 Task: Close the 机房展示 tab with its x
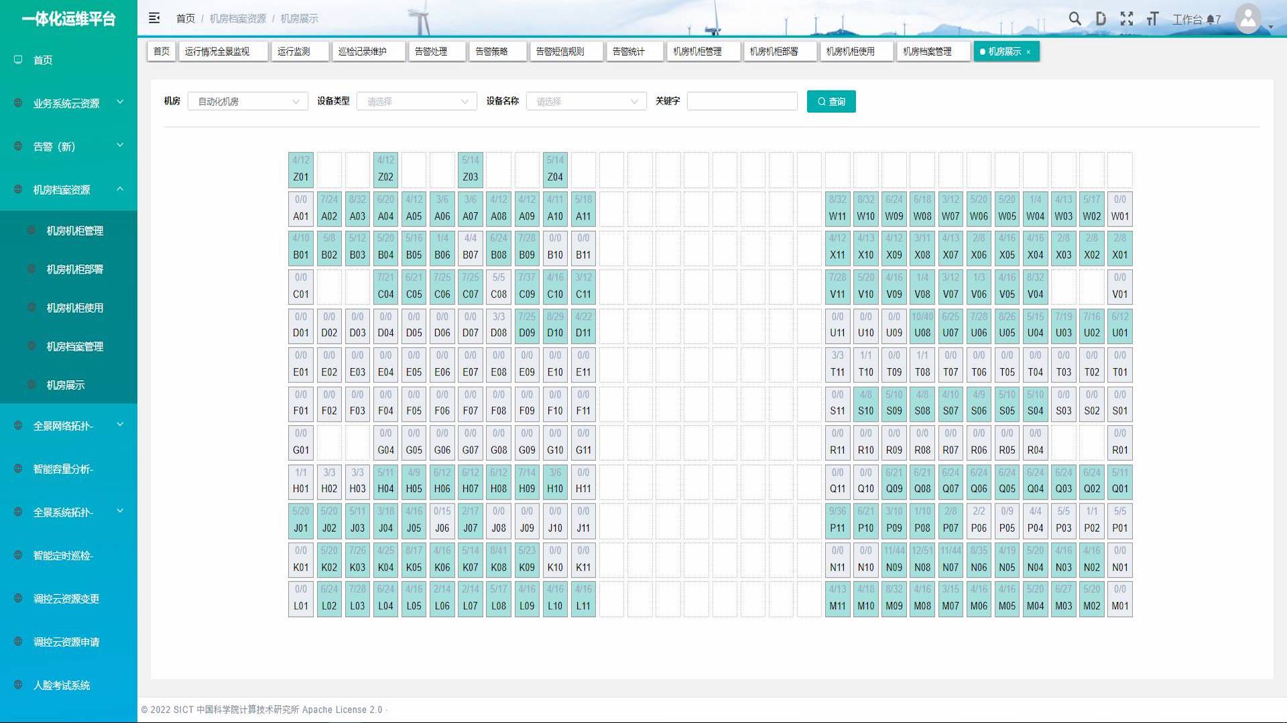[x=1028, y=52]
